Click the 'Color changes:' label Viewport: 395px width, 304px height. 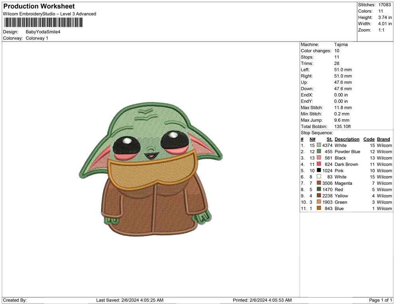click(316, 51)
